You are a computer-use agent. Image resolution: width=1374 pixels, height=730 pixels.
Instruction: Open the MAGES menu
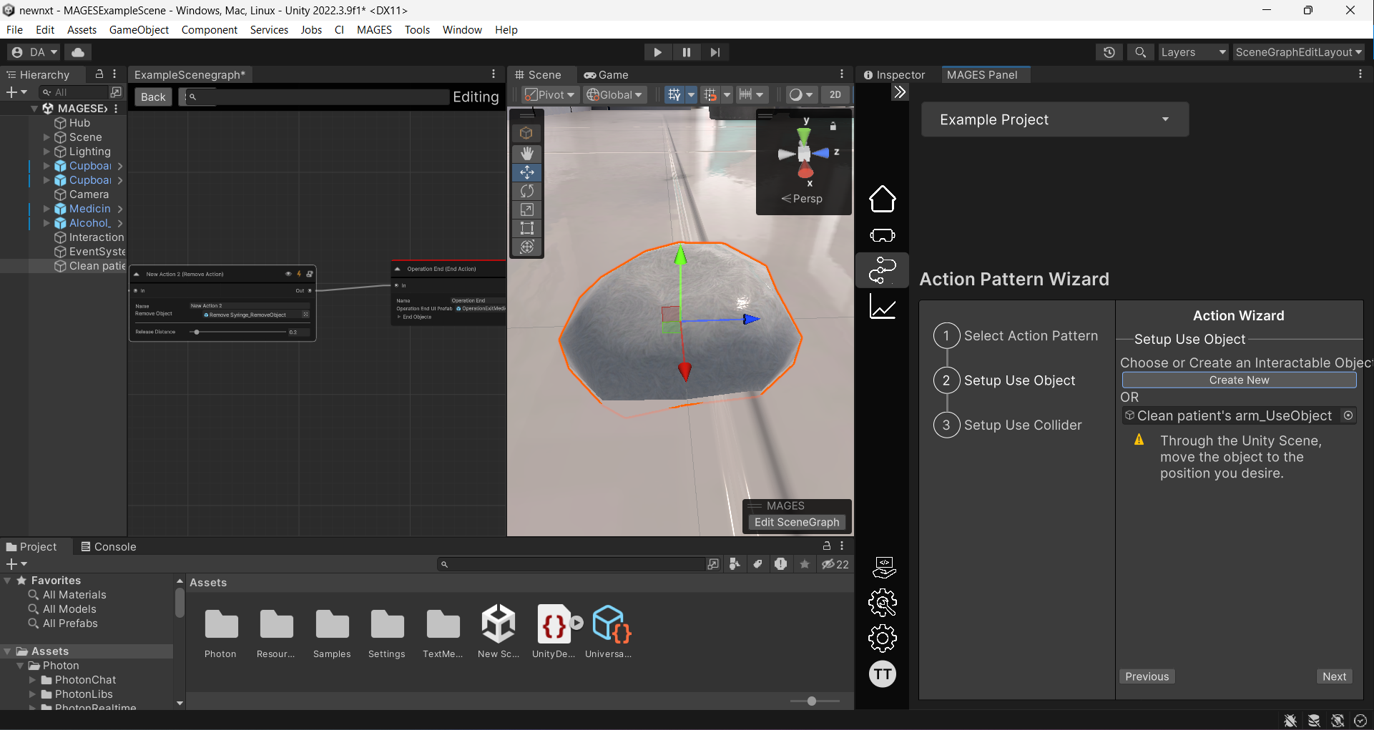(x=374, y=30)
